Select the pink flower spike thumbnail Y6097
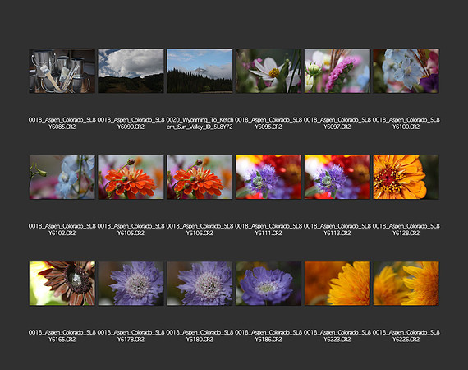The width and height of the screenshot is (468, 370). [x=337, y=71]
